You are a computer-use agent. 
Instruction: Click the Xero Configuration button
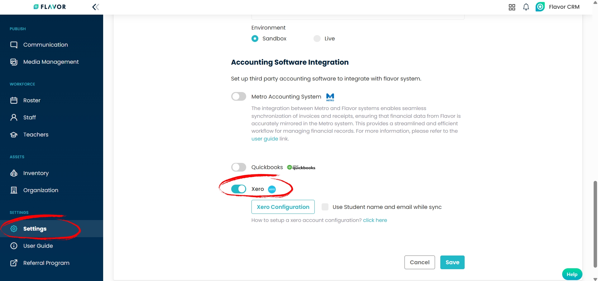click(x=283, y=207)
